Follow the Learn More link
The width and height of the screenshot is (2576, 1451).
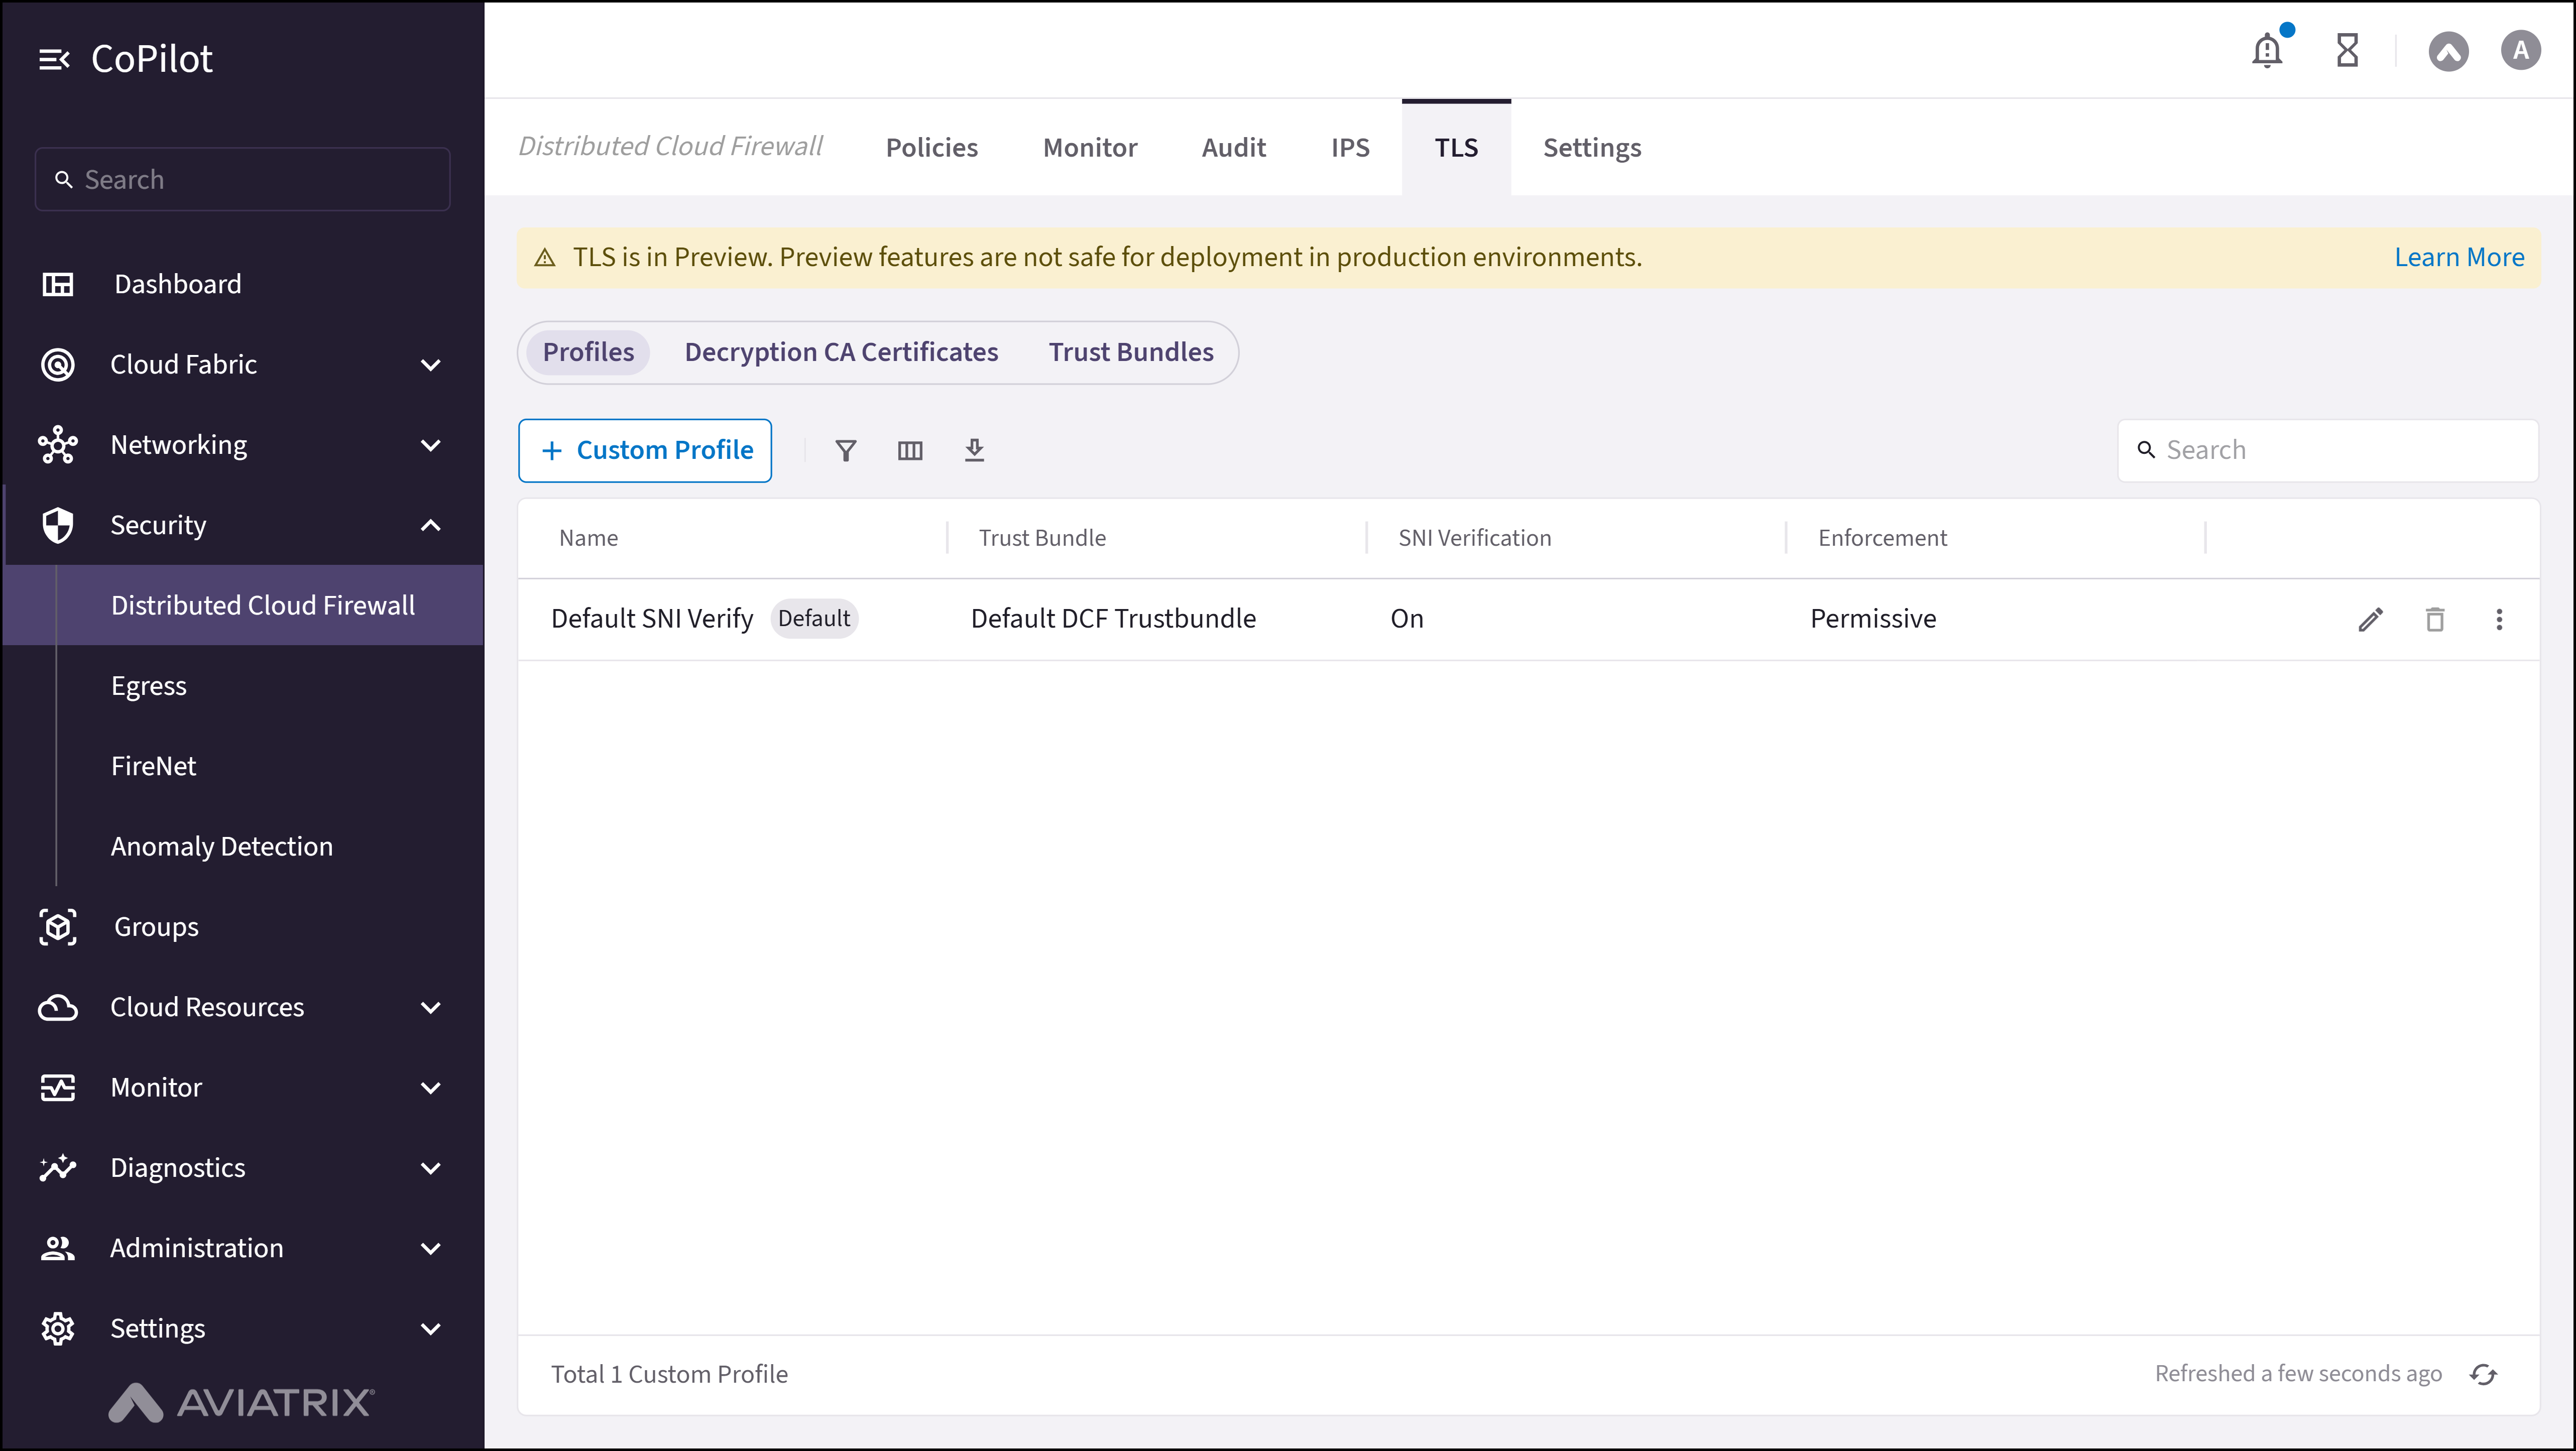tap(2459, 258)
